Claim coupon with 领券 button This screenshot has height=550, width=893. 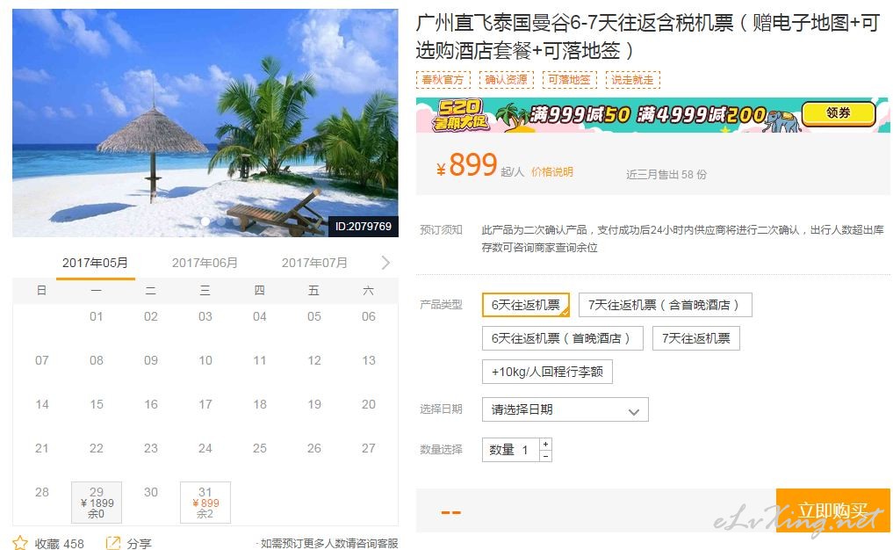tap(839, 113)
